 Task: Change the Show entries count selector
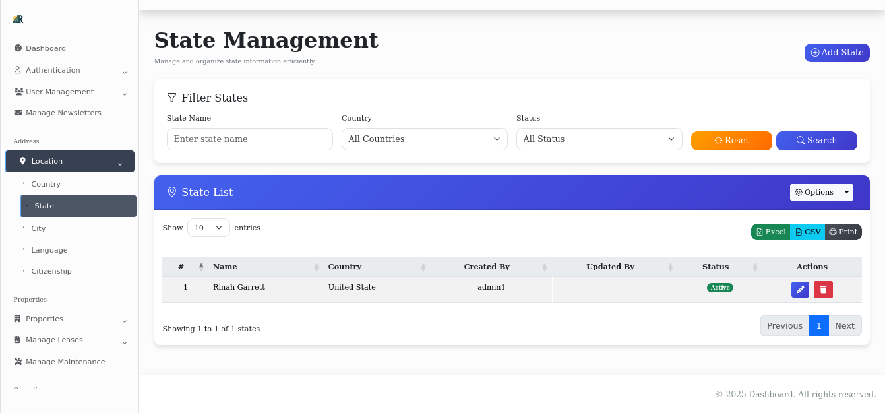tap(208, 227)
